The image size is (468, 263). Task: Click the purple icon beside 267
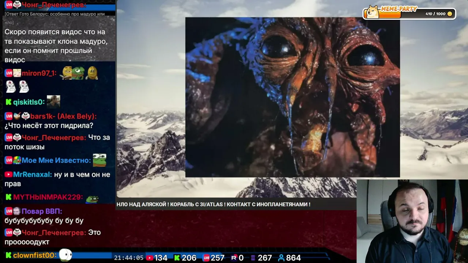(x=253, y=258)
